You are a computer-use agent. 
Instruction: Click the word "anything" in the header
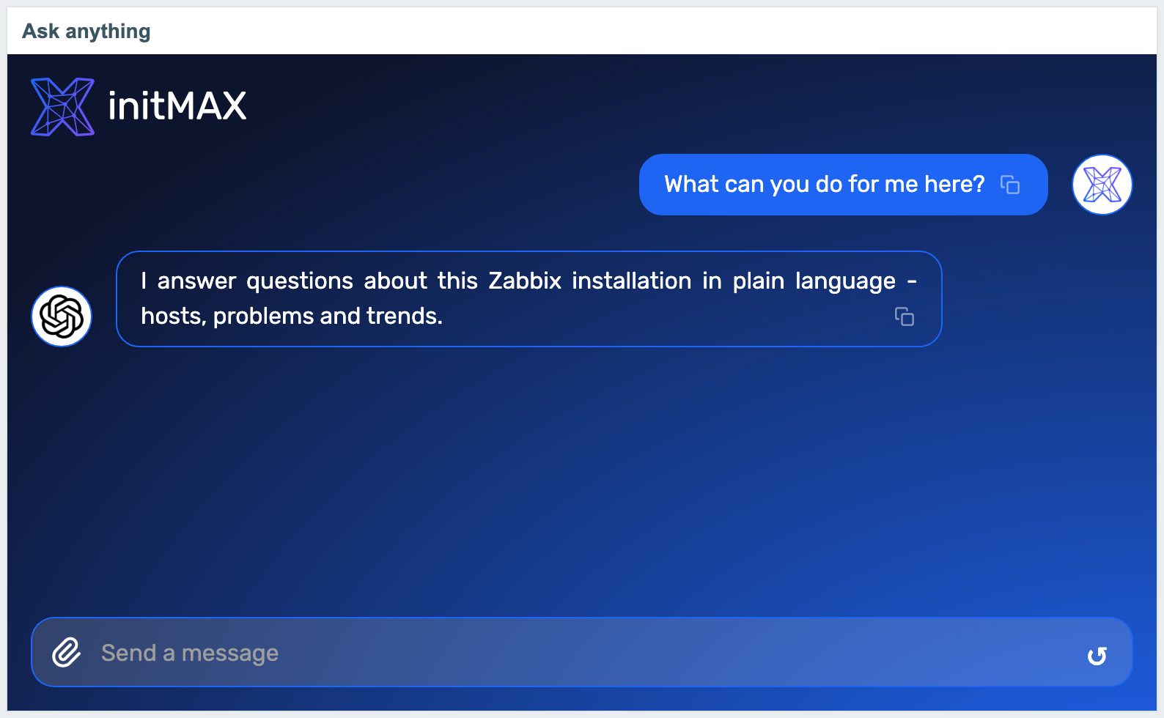pos(108,32)
